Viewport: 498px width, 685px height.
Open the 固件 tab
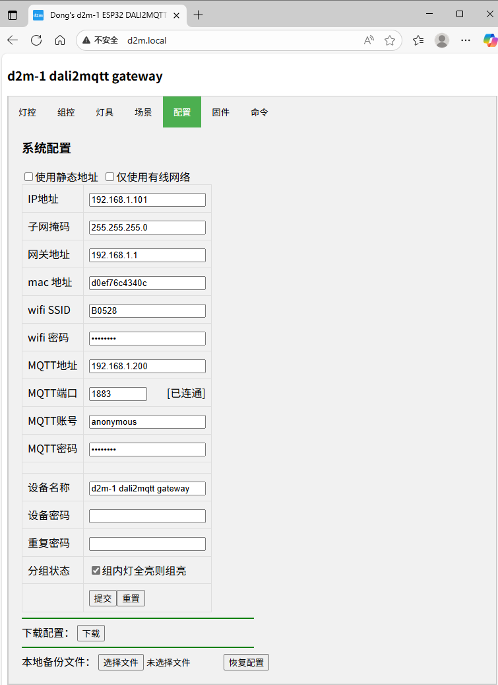[x=220, y=112]
